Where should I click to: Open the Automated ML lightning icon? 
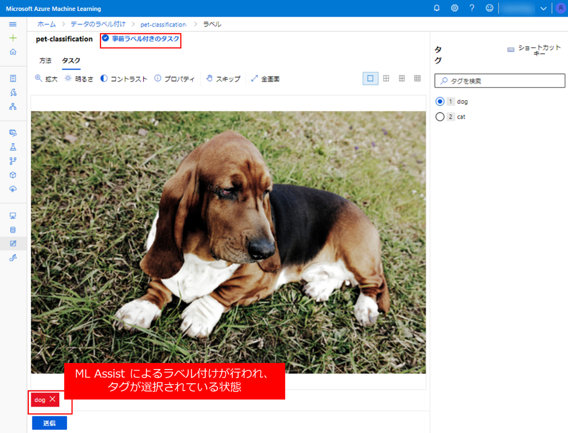[x=13, y=92]
